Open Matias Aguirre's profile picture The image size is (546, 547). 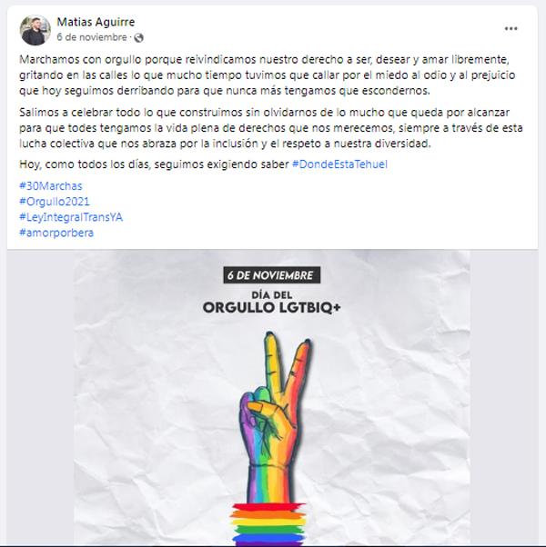(35, 30)
